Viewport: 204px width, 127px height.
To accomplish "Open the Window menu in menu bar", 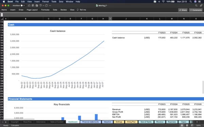I will [x=69, y=2].
